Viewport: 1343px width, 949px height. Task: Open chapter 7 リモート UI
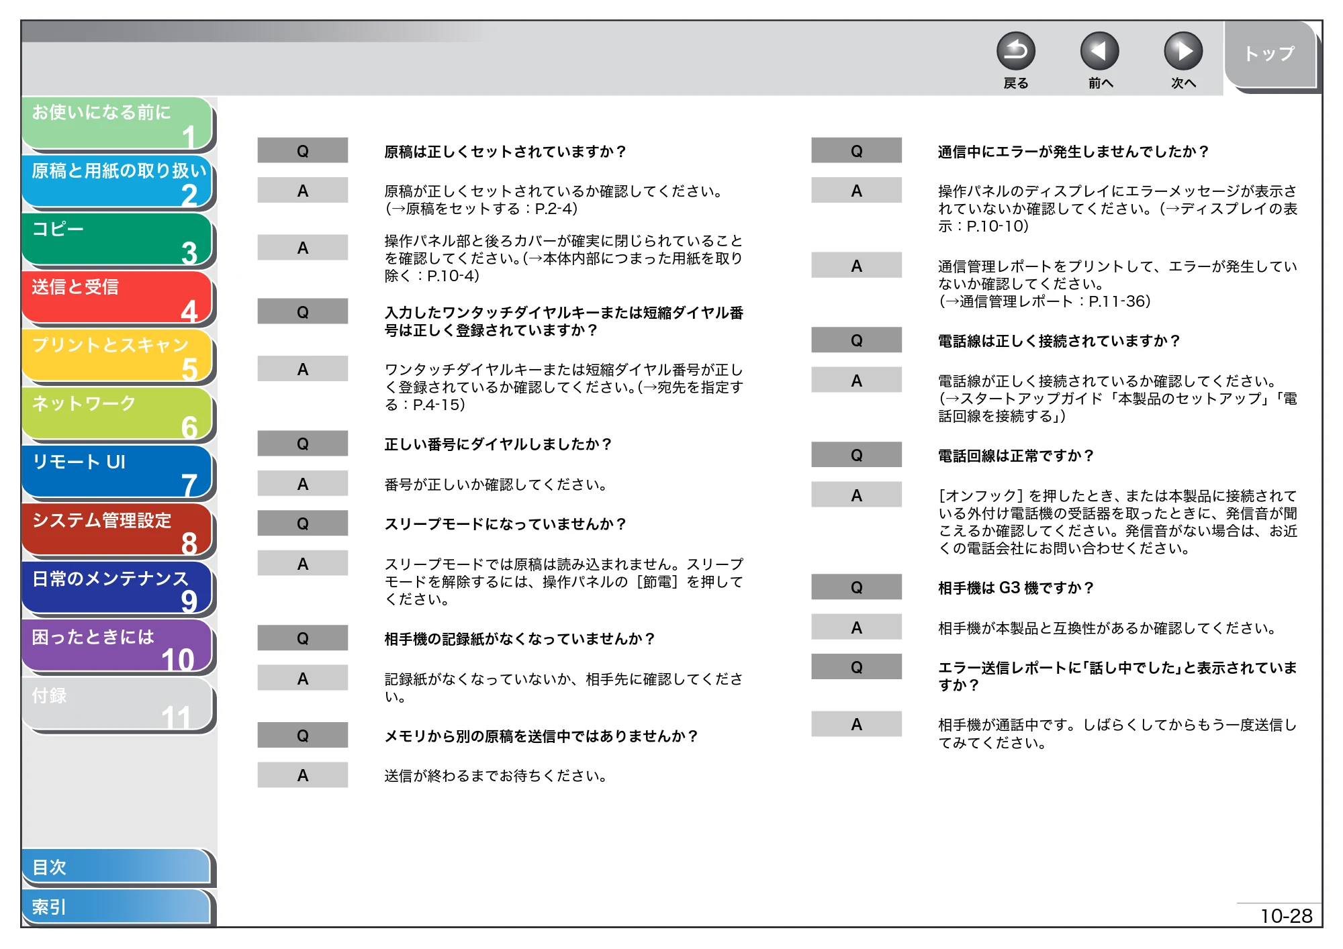point(118,472)
